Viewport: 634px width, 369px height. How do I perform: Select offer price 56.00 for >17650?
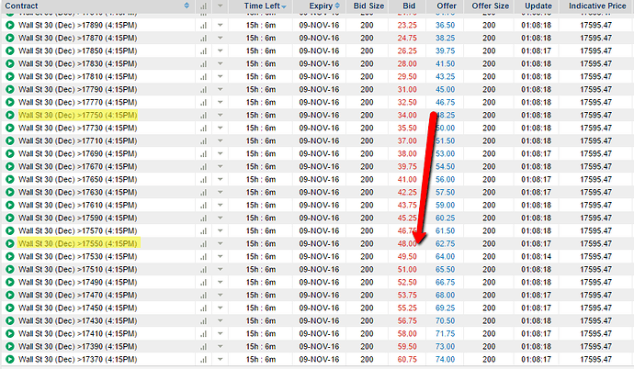[x=445, y=179]
